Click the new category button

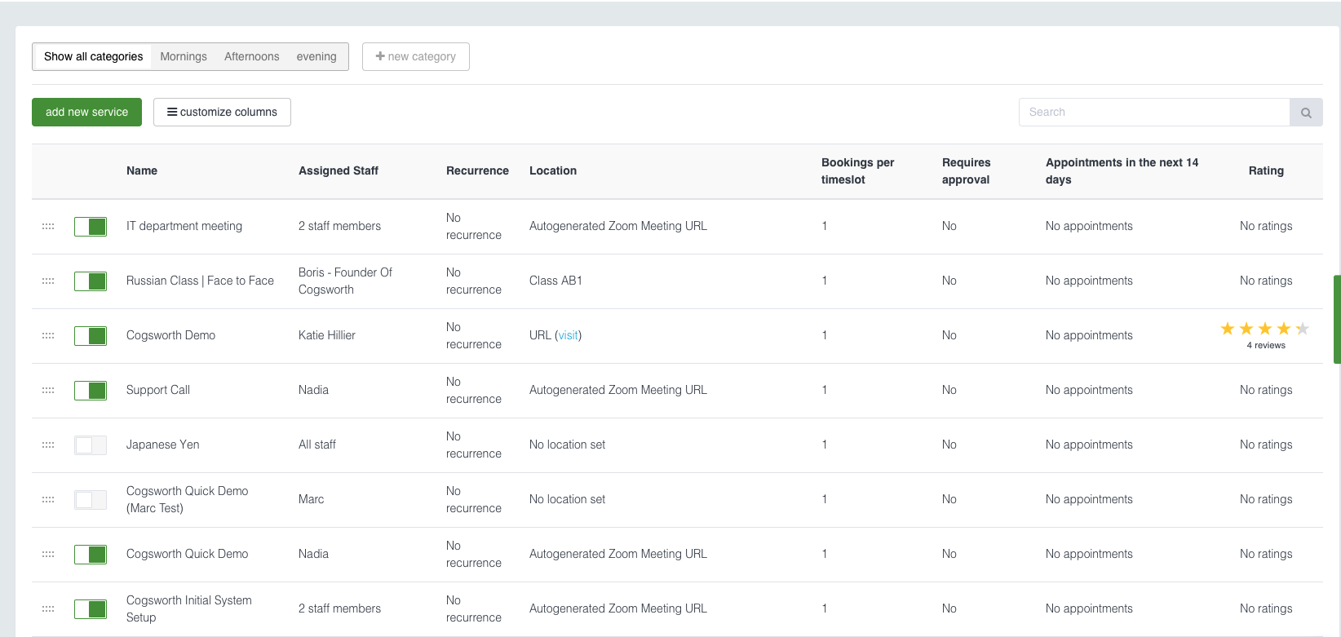[x=416, y=57]
